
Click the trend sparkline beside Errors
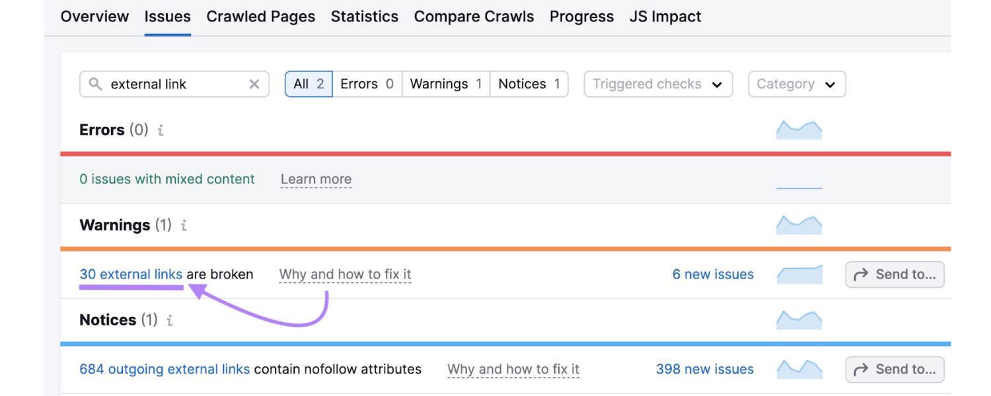point(799,129)
